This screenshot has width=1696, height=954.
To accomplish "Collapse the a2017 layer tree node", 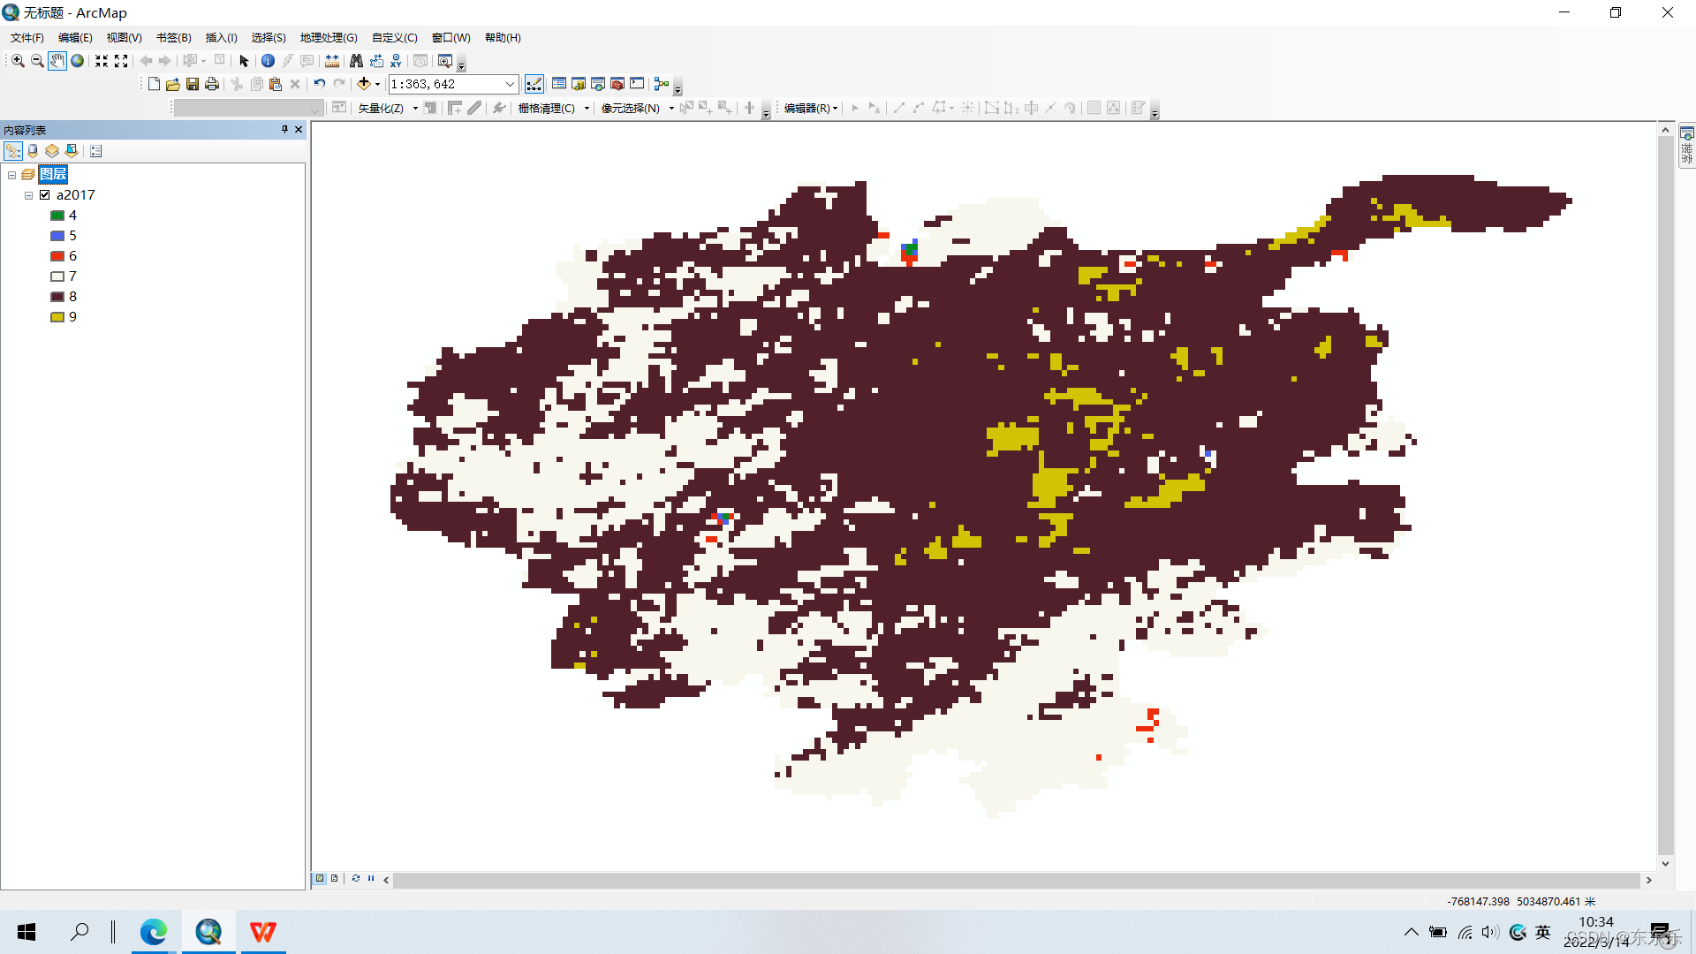I will coord(28,195).
